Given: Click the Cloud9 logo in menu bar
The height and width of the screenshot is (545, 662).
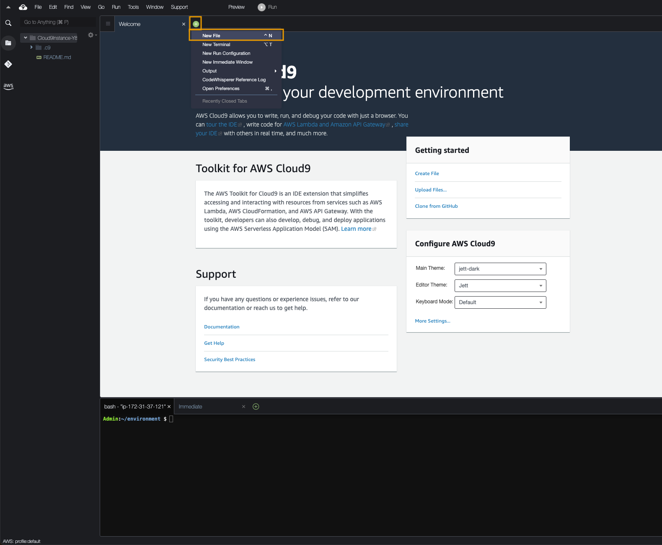Looking at the screenshot, I should point(23,7).
